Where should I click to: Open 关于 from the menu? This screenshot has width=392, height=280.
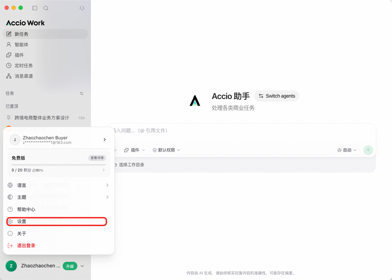click(59, 233)
